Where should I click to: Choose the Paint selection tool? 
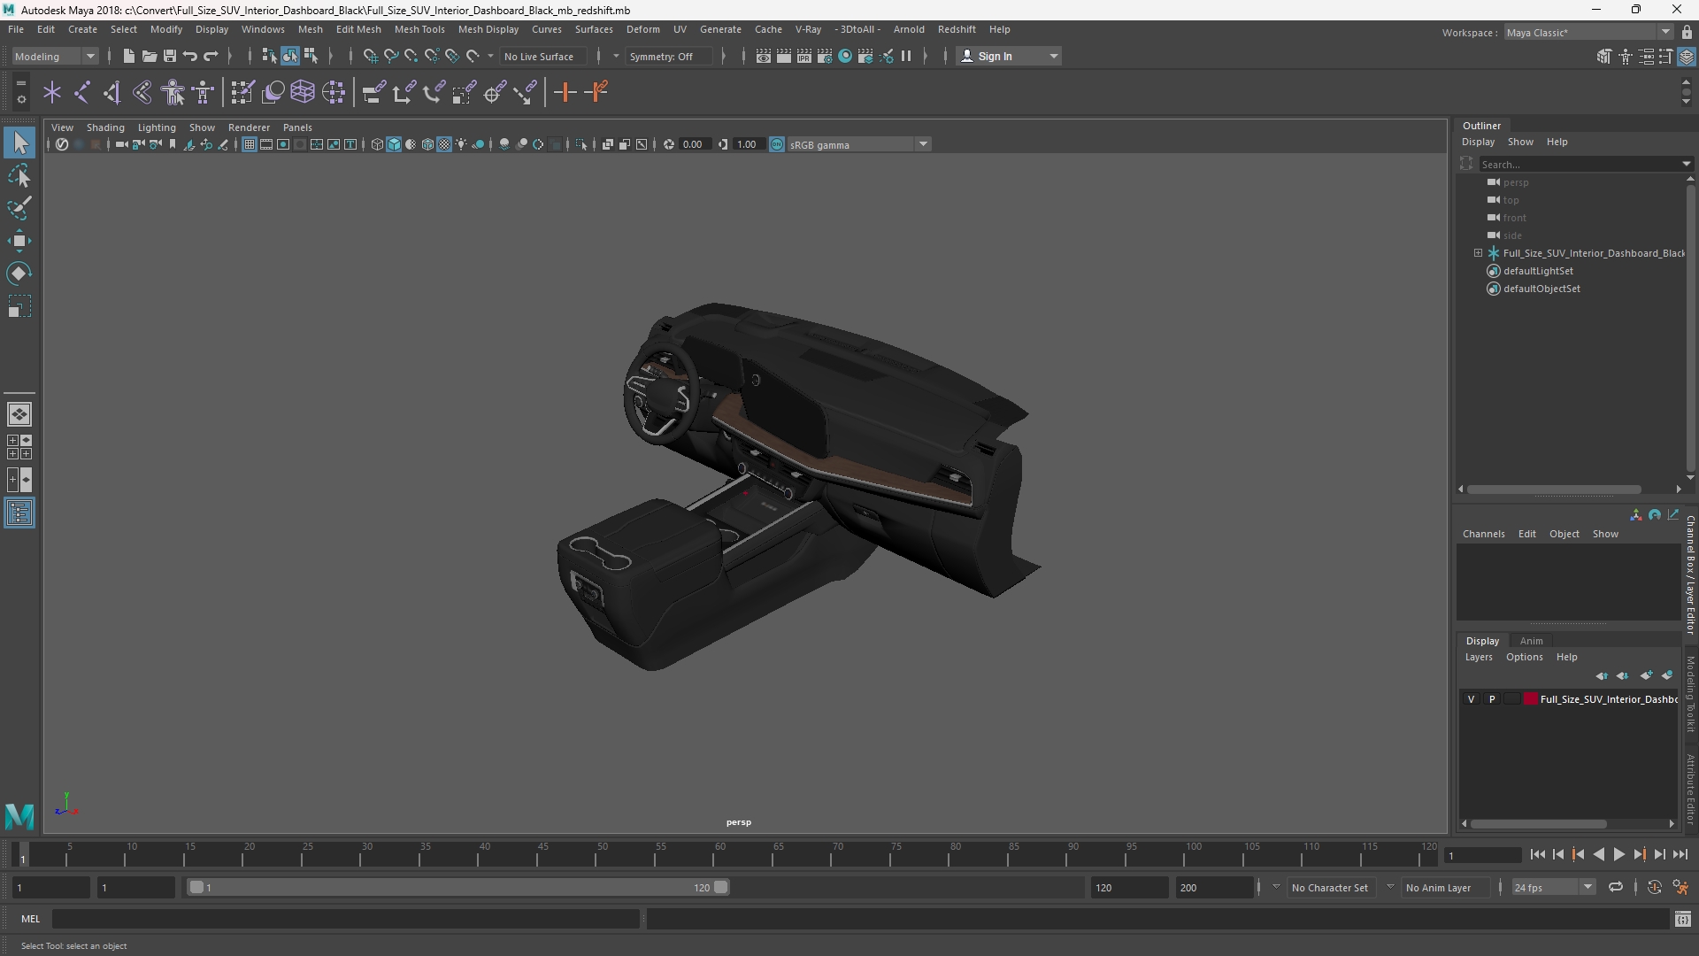19,208
